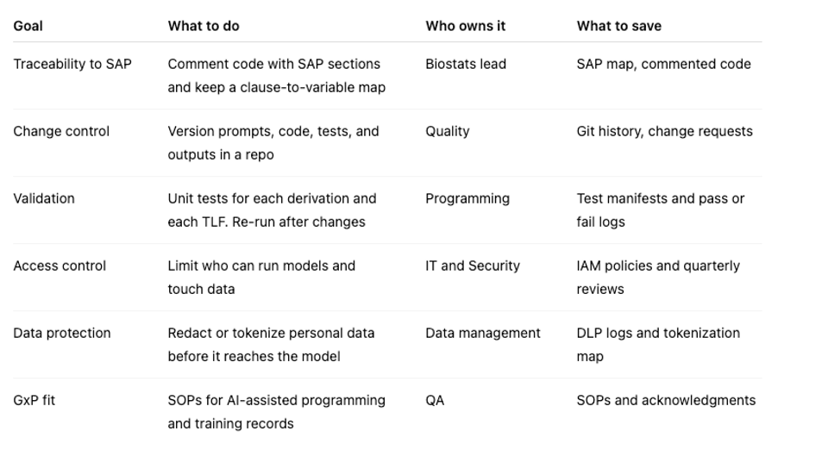828x450 pixels.
Task: Click the What to do column header
Action: (204, 26)
